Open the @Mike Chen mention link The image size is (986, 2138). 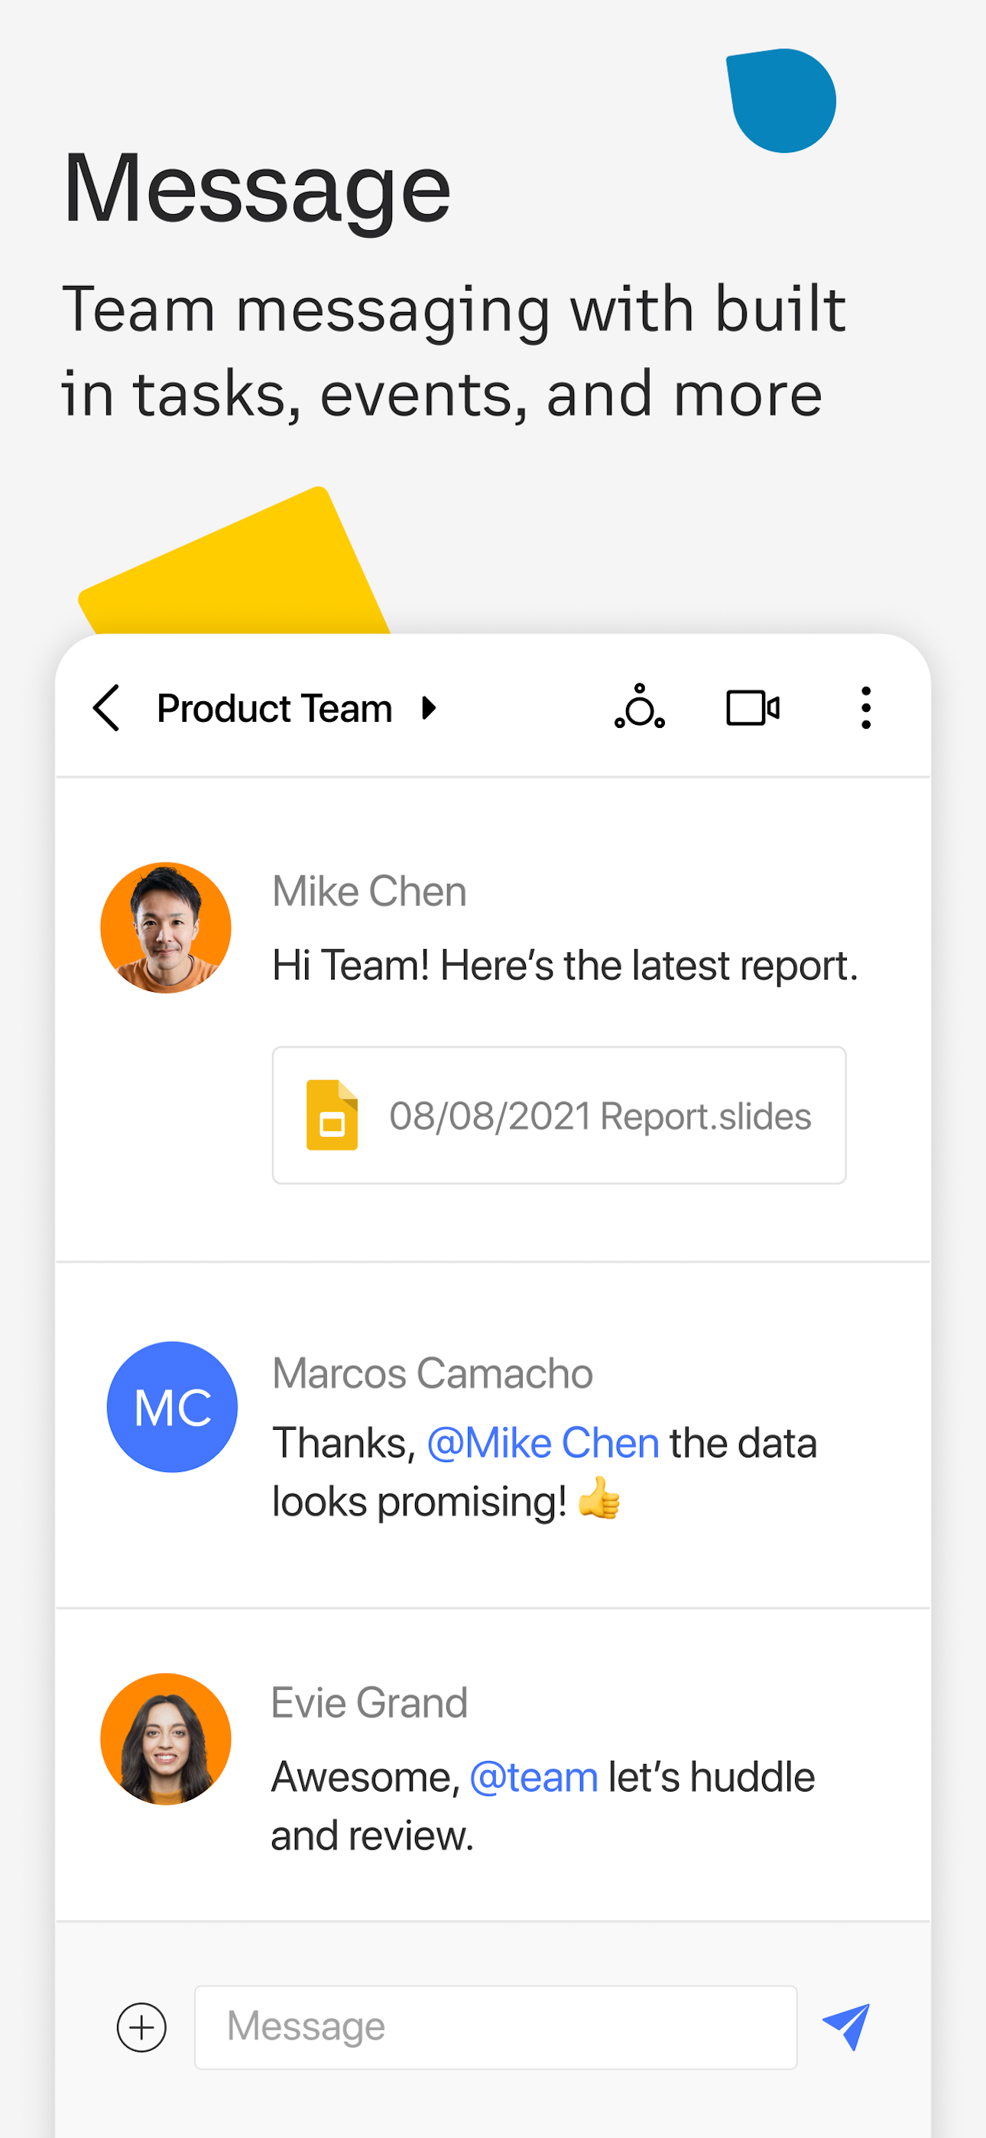[543, 1442]
